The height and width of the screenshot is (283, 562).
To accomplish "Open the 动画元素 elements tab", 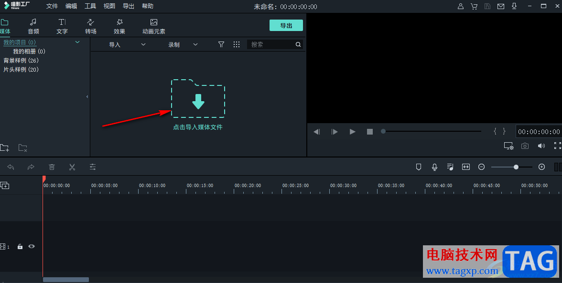I will coord(154,26).
